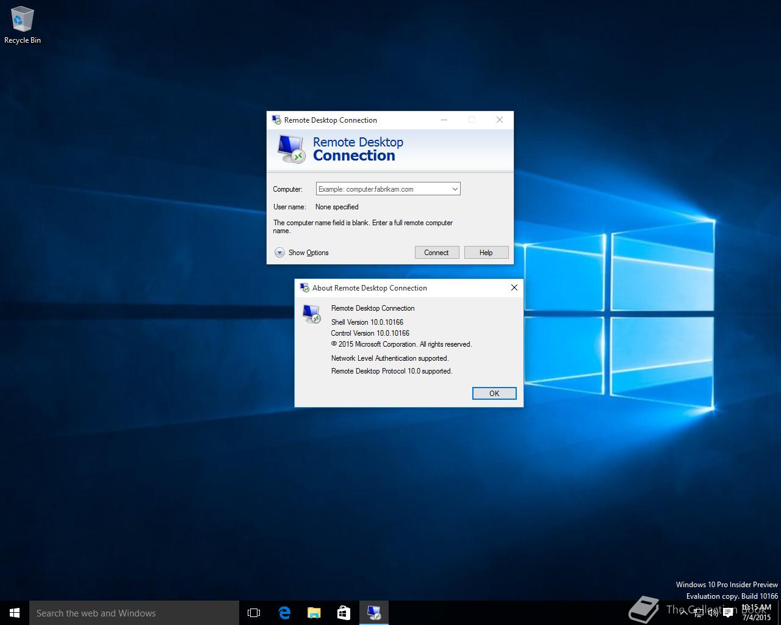Show hidden tray icons chevron
Viewport: 781px width, 625px height.
click(x=684, y=613)
